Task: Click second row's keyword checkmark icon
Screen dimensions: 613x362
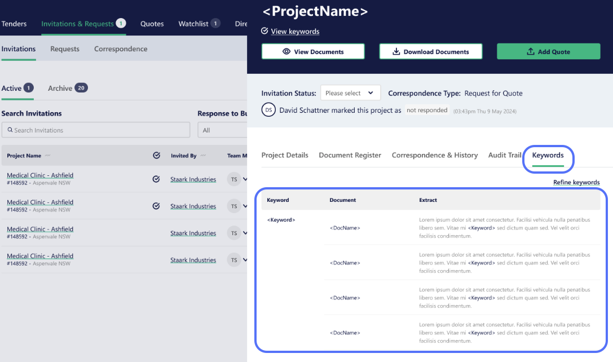Action: point(156,206)
